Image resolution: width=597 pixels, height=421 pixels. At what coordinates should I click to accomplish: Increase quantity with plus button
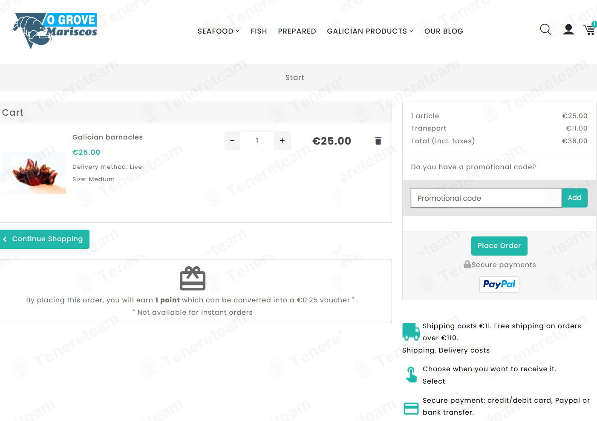click(x=282, y=141)
